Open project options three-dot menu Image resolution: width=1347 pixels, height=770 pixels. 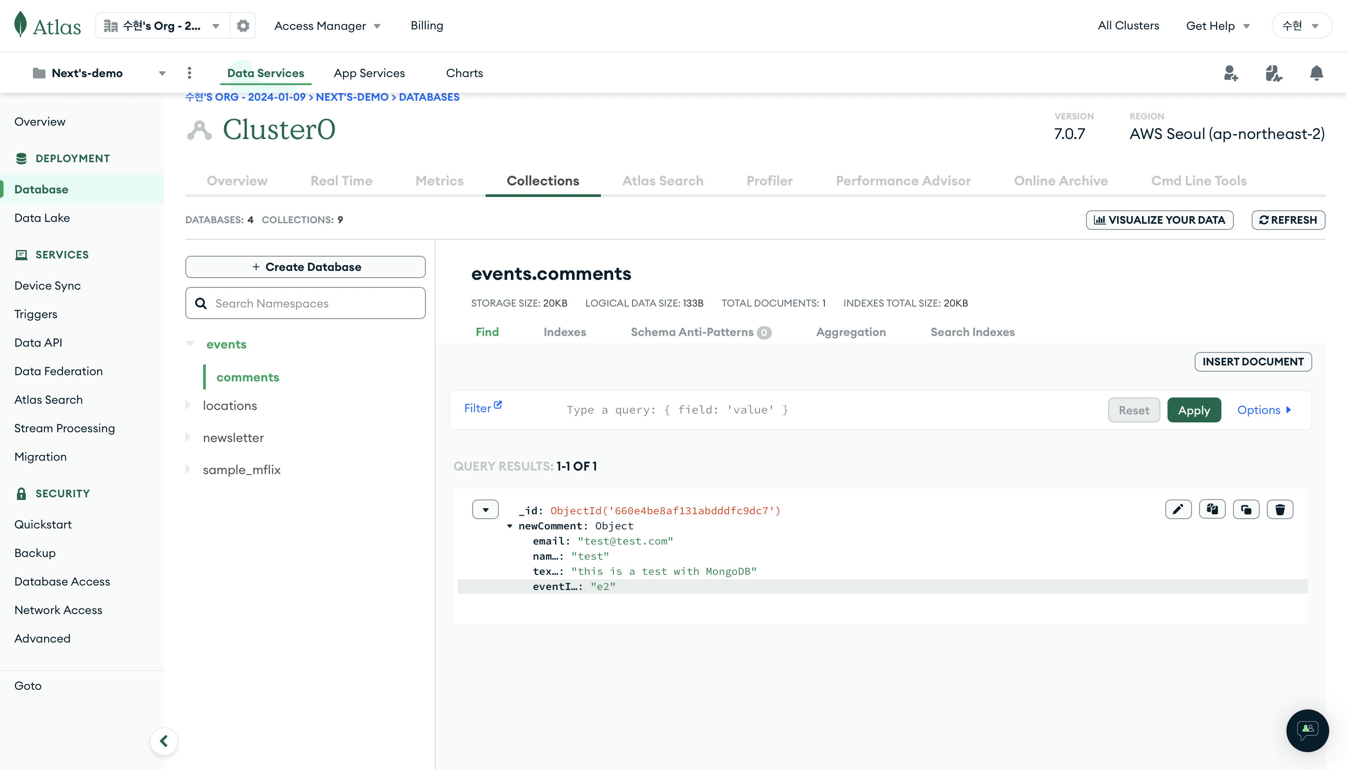(x=189, y=73)
